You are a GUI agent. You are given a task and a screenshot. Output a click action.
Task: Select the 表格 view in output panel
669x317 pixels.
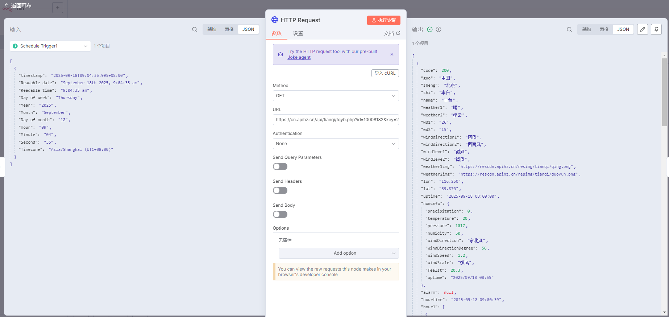[604, 29]
